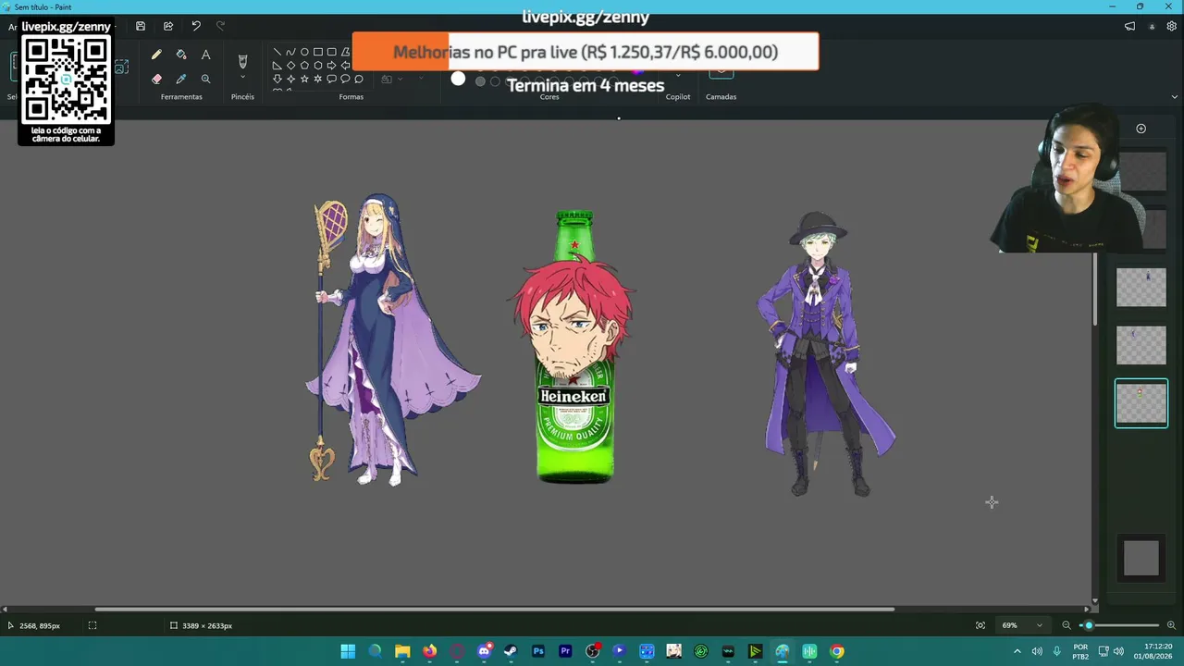The width and height of the screenshot is (1184, 666).
Task: Open Discord from the taskbar
Action: (484, 651)
